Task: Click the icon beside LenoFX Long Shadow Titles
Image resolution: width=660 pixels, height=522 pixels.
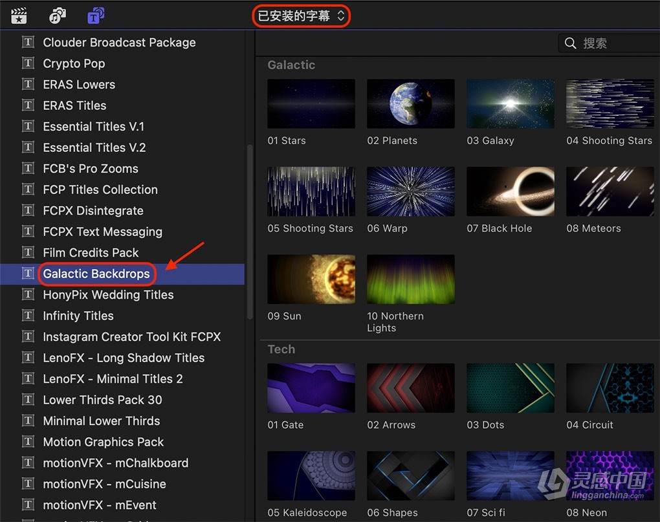Action: point(28,358)
